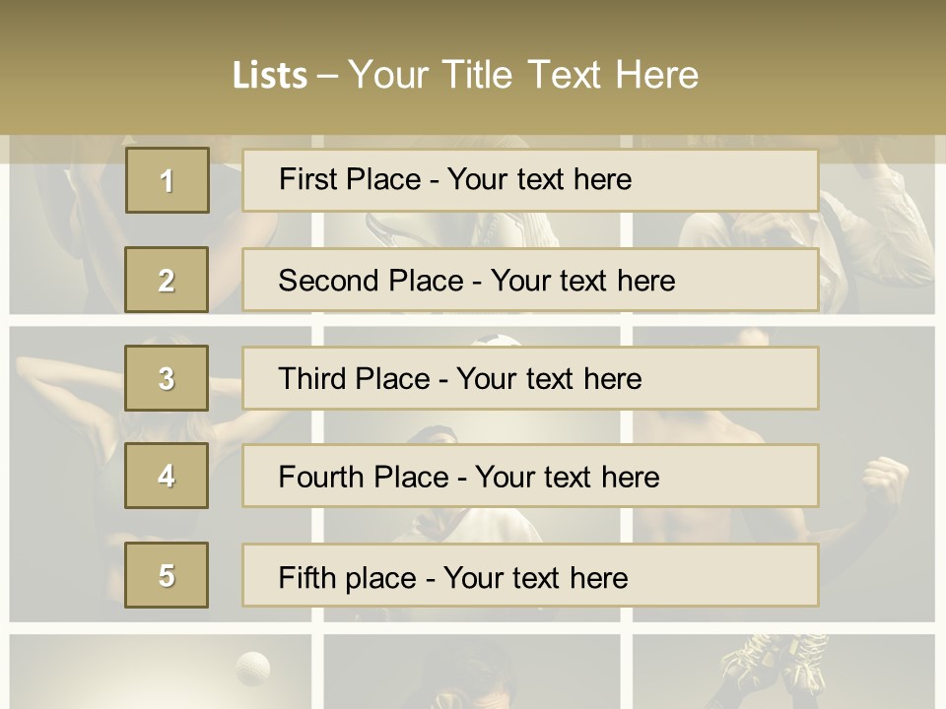This screenshot has width=946, height=709.
Task: Click the Your Title Text Here heading
Action: (522, 75)
